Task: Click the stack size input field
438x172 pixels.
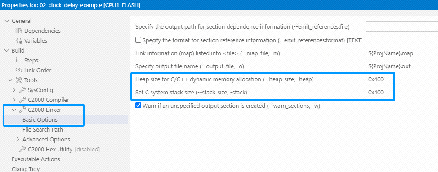Action: click(402, 92)
